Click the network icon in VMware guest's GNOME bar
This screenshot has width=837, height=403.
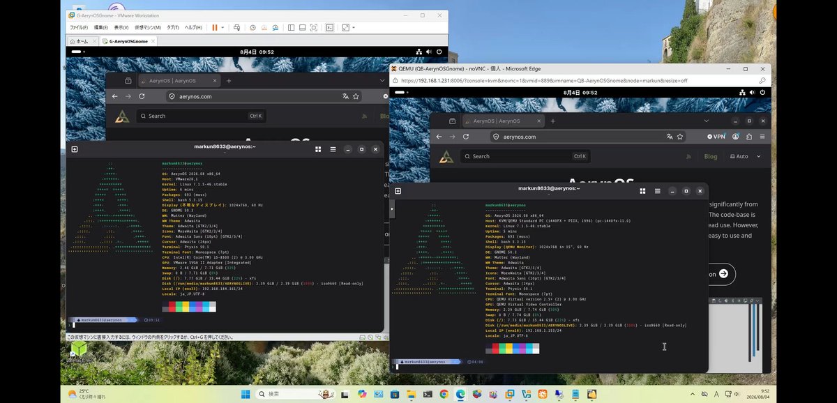418,52
